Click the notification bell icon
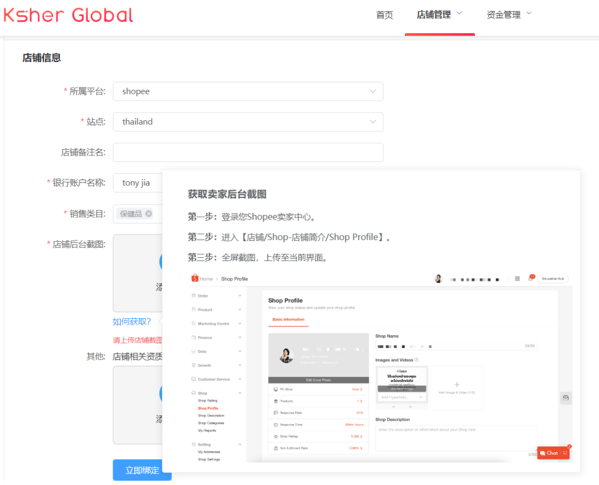The image size is (599, 485). click(530, 278)
